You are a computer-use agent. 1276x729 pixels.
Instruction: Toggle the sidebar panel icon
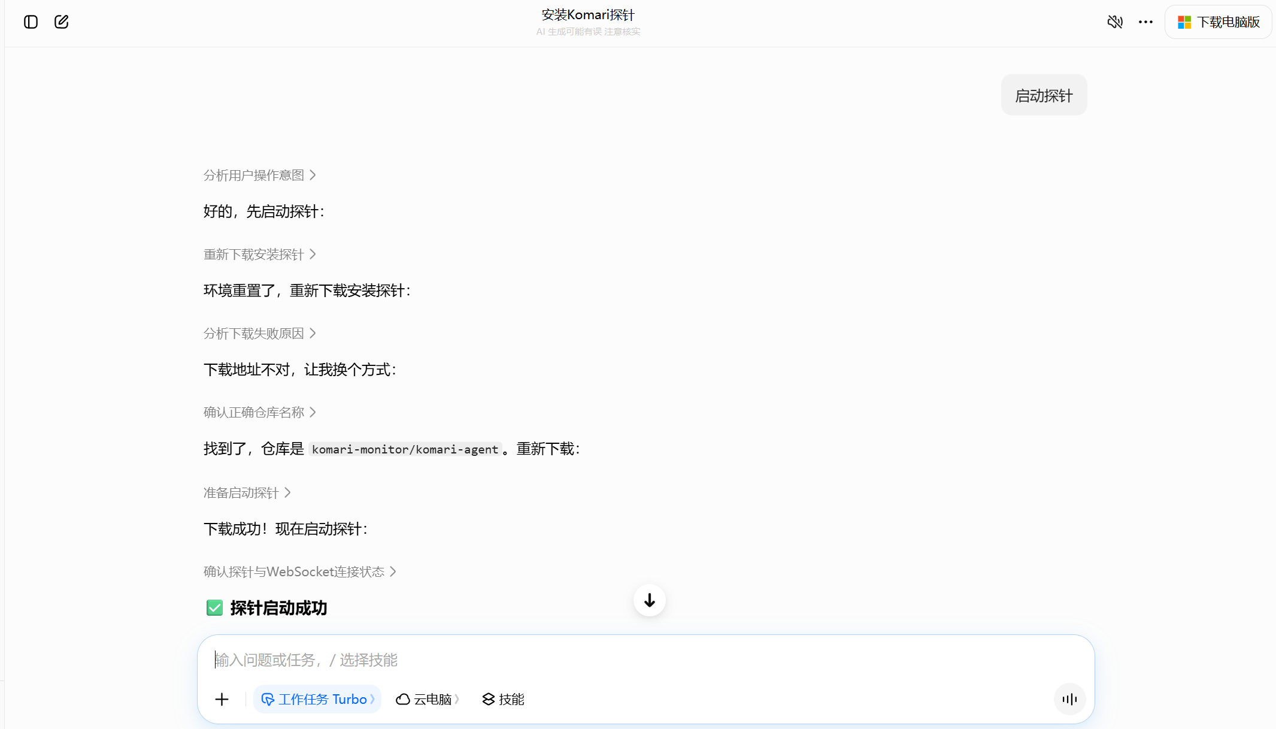point(31,22)
